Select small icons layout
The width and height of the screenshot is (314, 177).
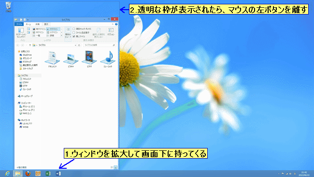(x=53, y=32)
